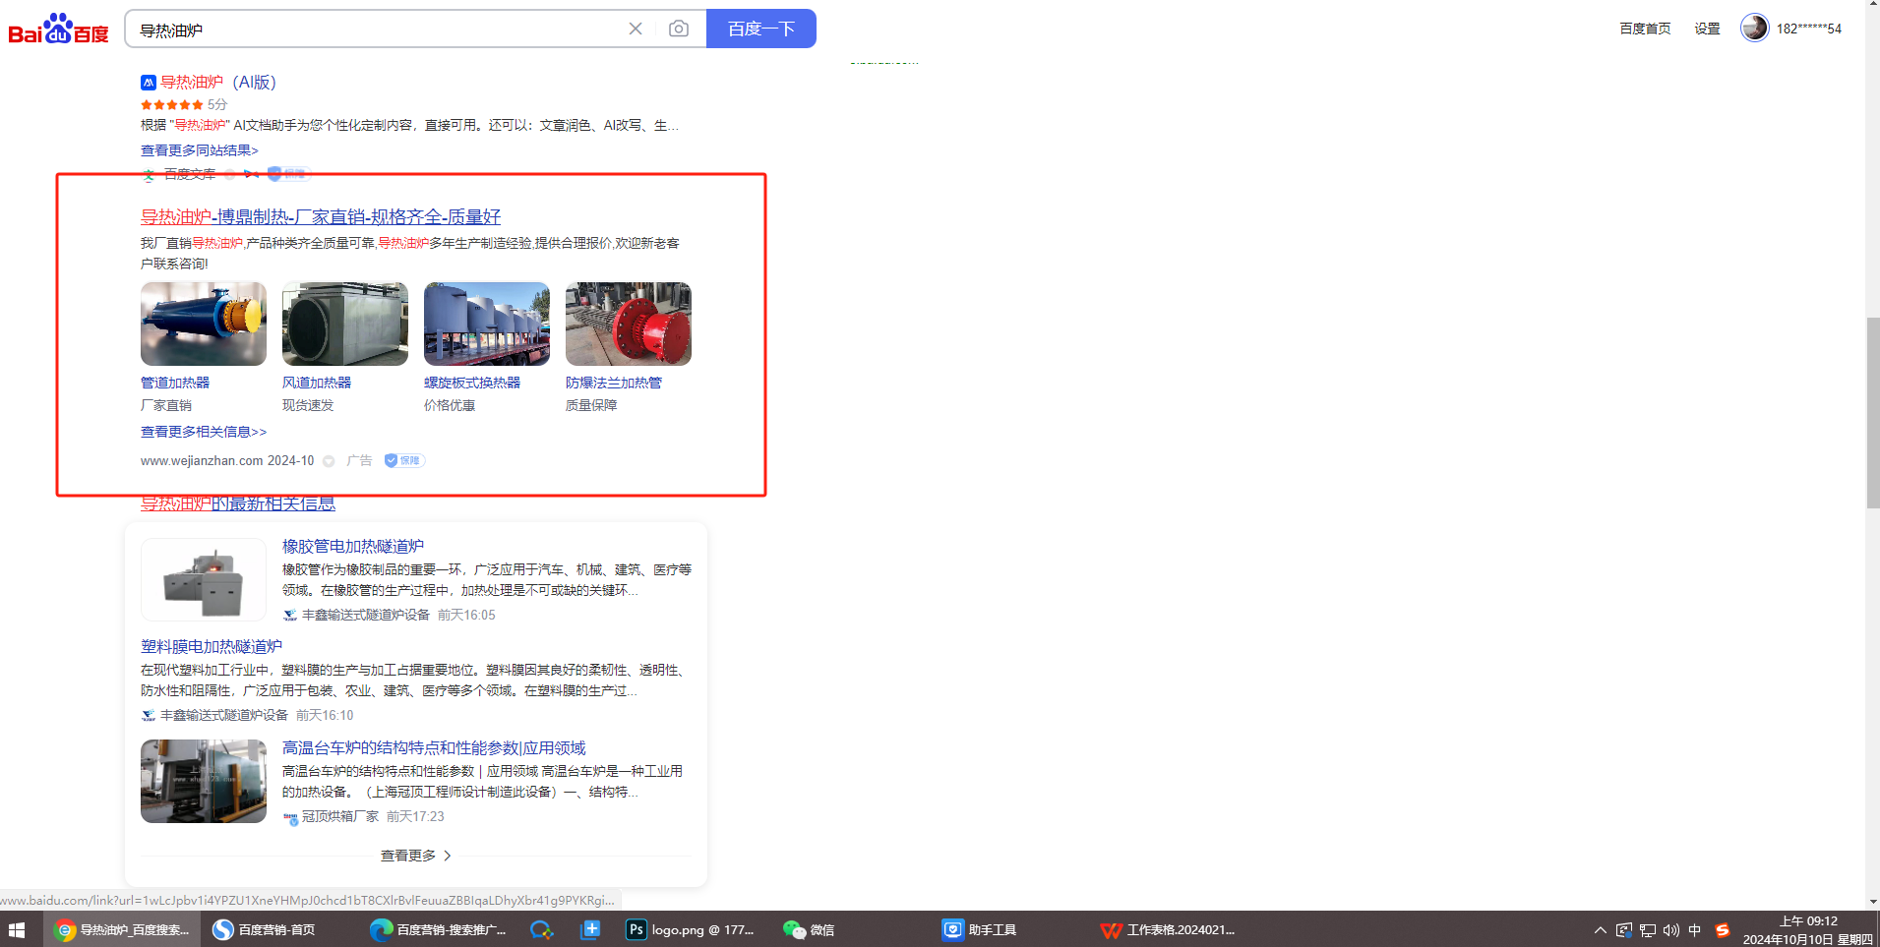Go to 百度首页 link
1880x947 pixels.
(1645, 29)
